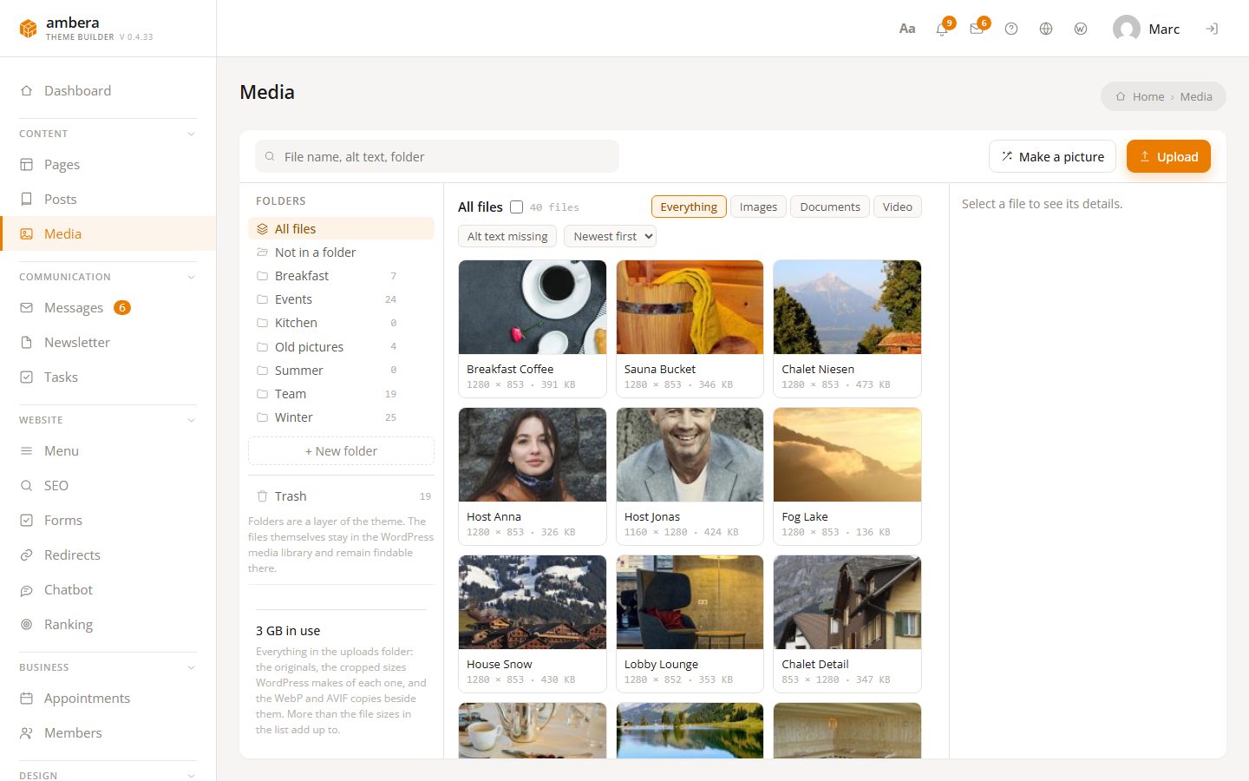Viewport: 1249px width, 781px height.
Task: Click the WordPress logo icon
Action: 1081,29
